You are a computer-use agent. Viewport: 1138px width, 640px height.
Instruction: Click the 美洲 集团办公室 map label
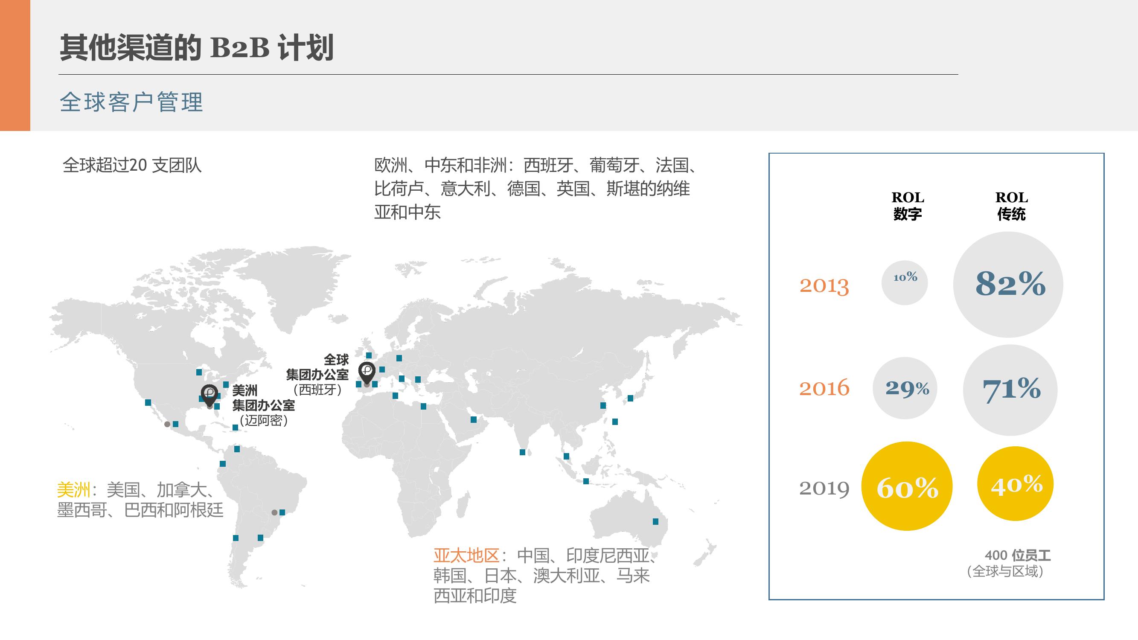263,398
